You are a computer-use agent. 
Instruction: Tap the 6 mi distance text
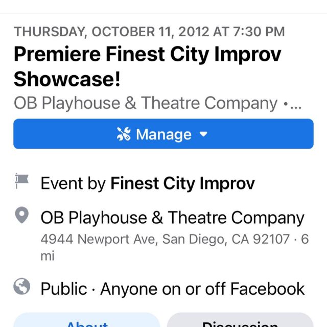click(x=175, y=247)
